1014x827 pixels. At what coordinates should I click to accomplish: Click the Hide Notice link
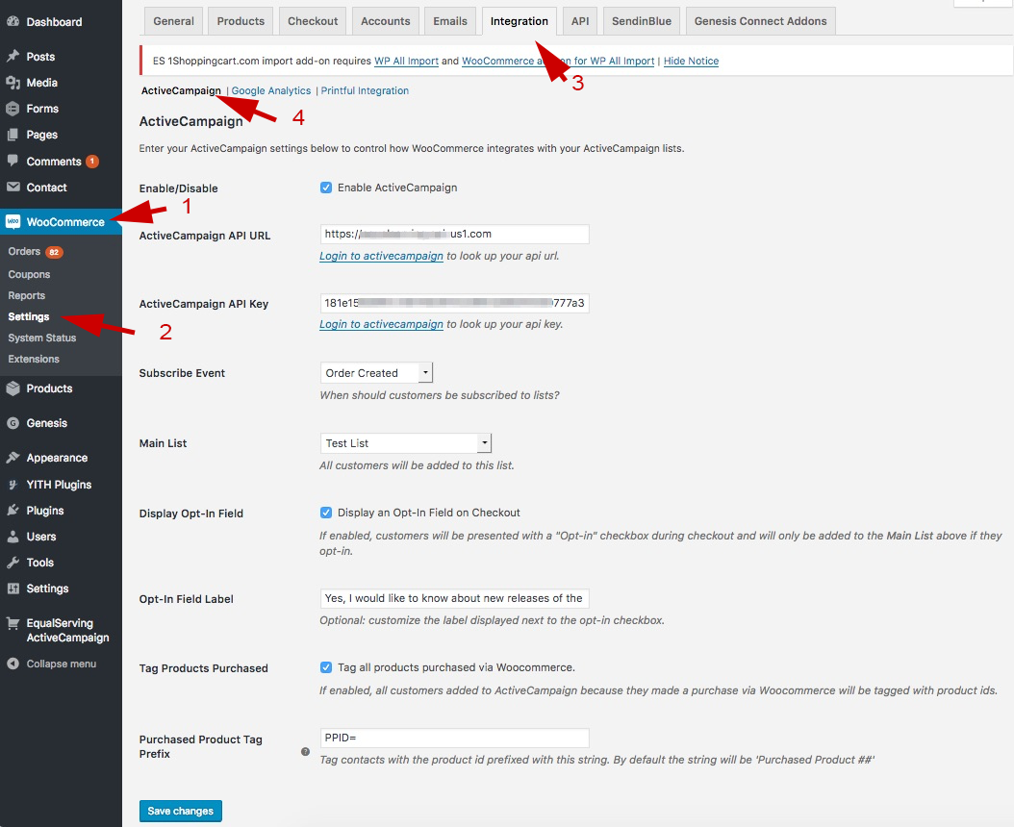[691, 61]
